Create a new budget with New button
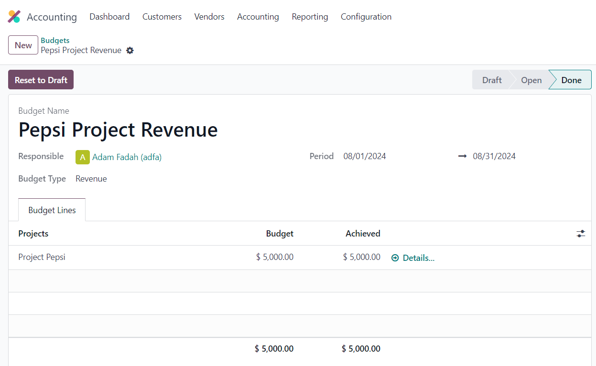The height and width of the screenshot is (366, 596). click(23, 45)
